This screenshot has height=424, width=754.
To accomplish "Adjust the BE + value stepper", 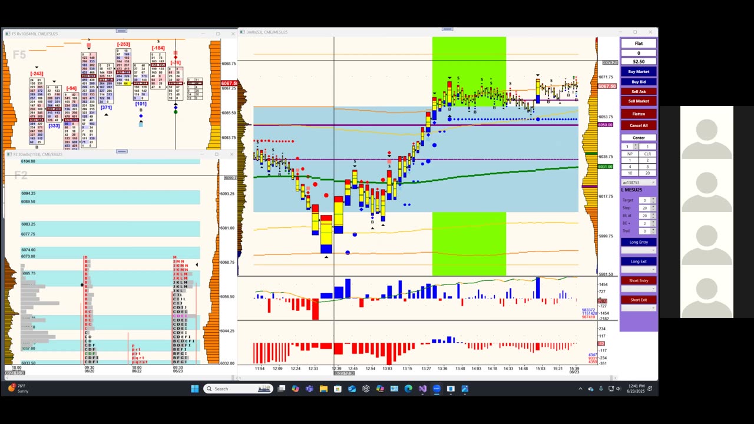I will click(653, 223).
